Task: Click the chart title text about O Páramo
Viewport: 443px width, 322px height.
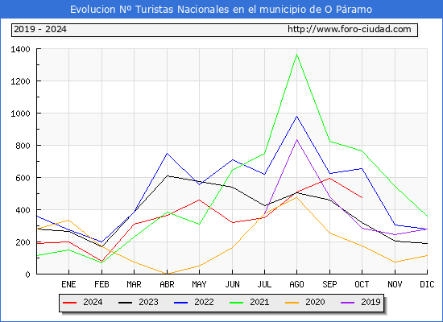Action: [x=221, y=10]
